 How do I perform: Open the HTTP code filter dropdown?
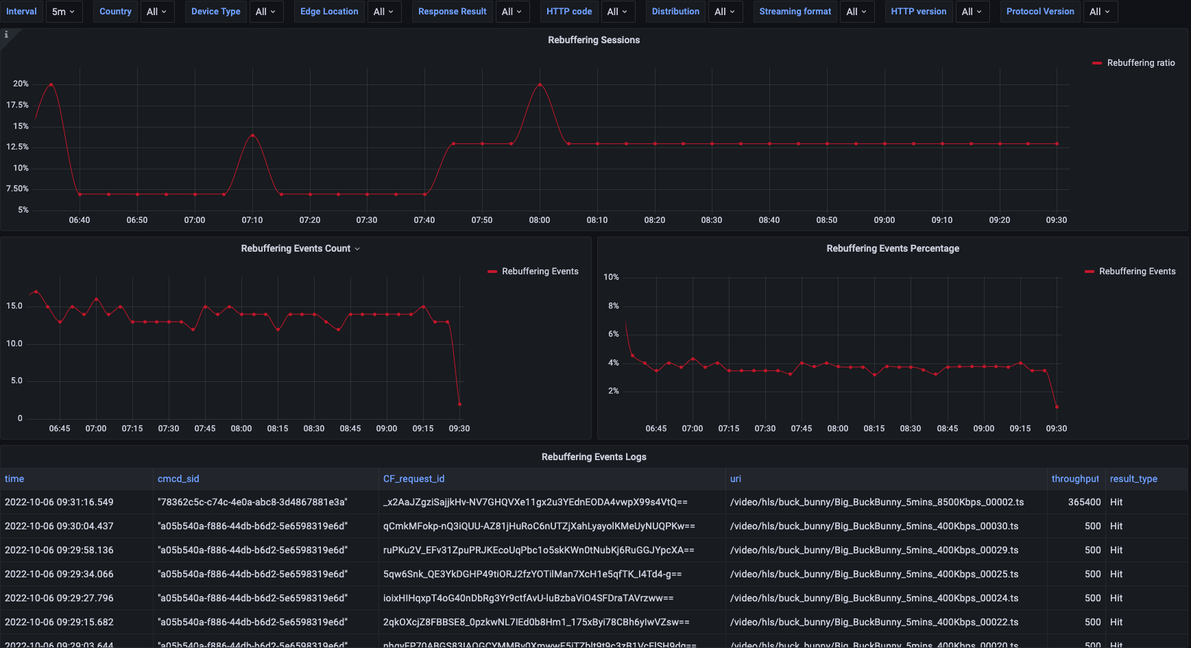[x=618, y=11]
